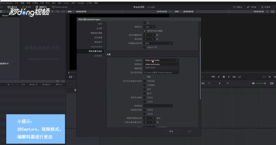This screenshot has height=145, width=276.
Task: Click the 浏览 browse button
Action: coord(149,77)
